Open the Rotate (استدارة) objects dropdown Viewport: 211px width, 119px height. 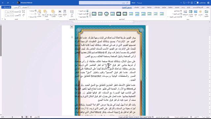coord(32,17)
